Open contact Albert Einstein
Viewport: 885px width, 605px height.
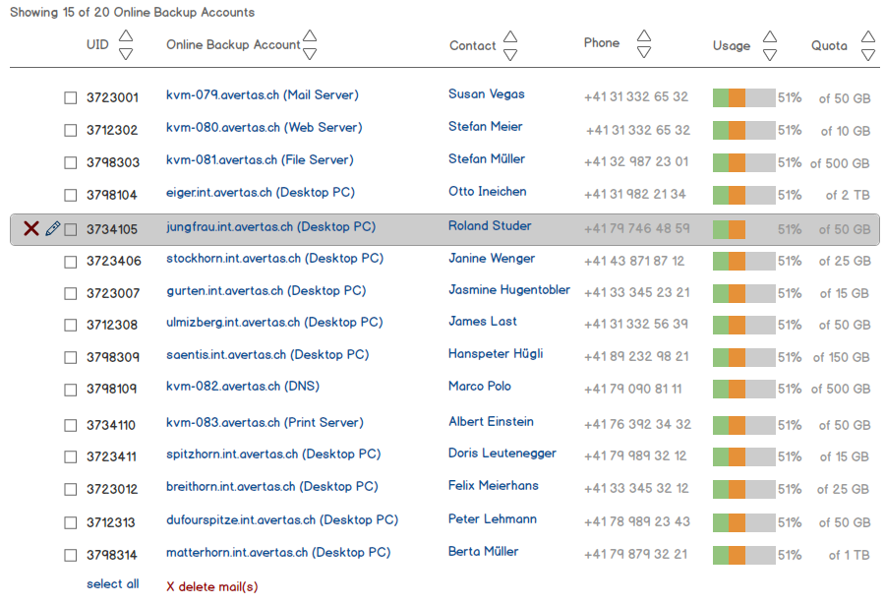pyautogui.click(x=491, y=422)
